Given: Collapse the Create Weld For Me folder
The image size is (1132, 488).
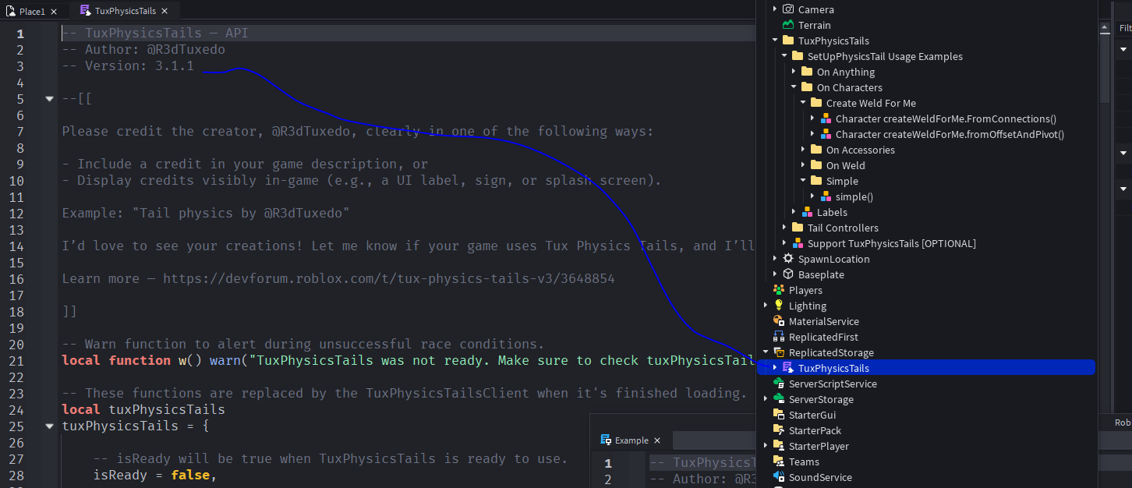Looking at the screenshot, I should tap(803, 103).
